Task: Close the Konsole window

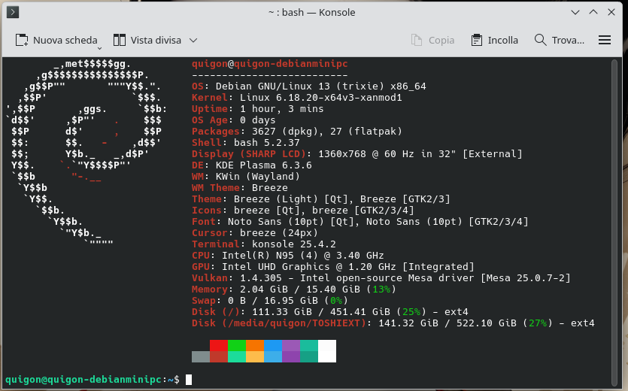Action: [x=611, y=12]
